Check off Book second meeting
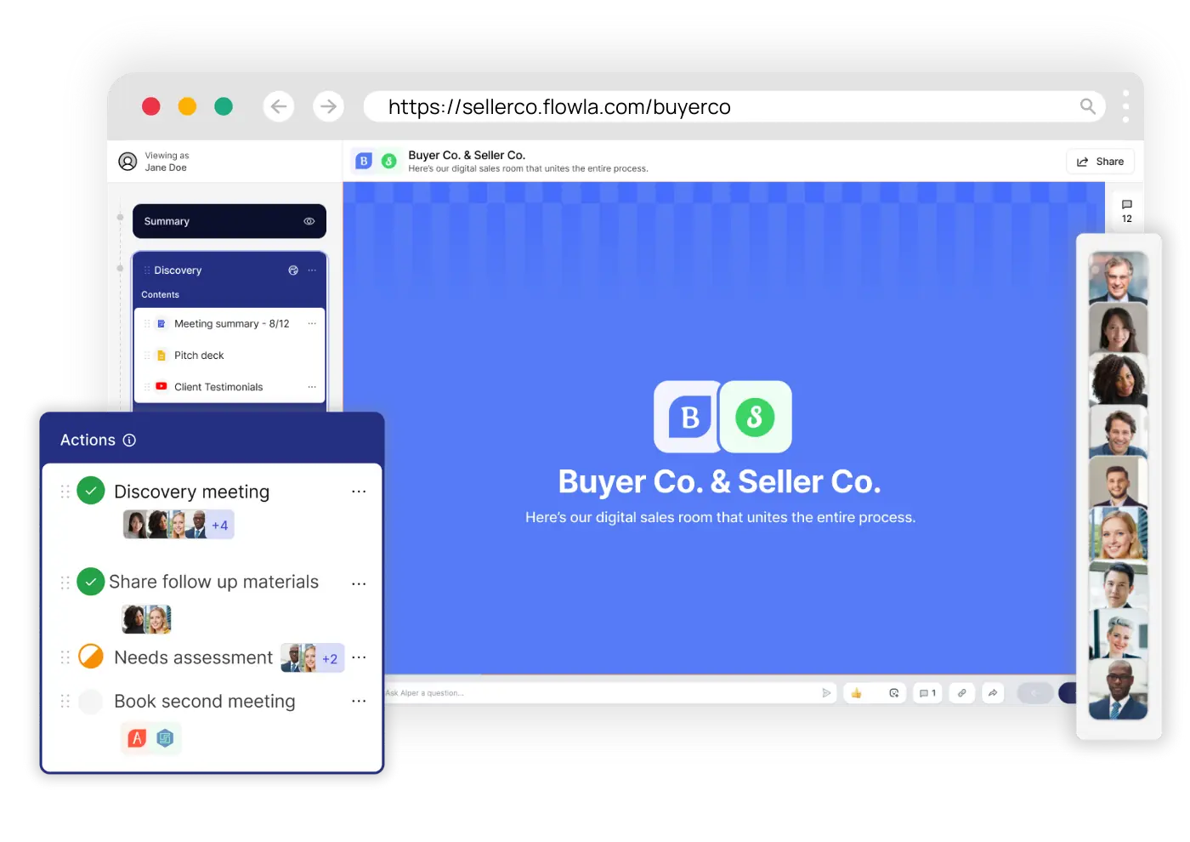The height and width of the screenshot is (842, 1190). (x=91, y=702)
